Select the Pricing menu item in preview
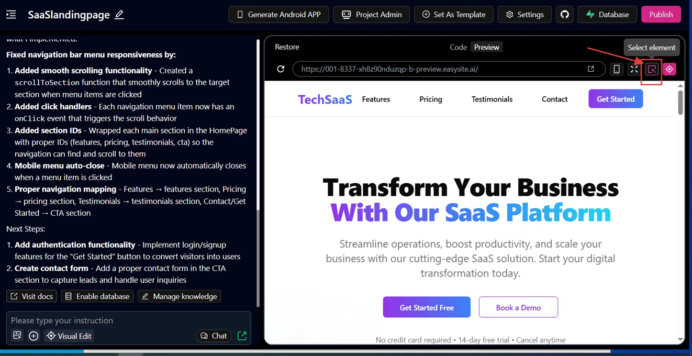Viewport: 692px width, 356px height. click(430, 99)
